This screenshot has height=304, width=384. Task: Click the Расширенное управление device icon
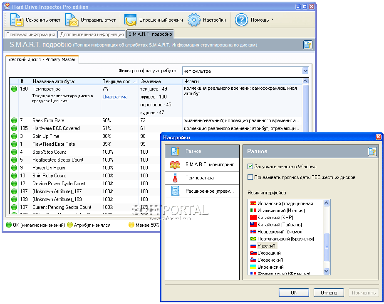175,191
